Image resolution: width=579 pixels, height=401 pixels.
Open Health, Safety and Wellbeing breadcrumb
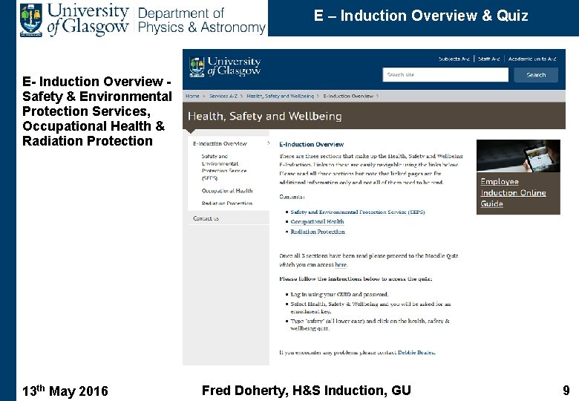click(x=281, y=96)
